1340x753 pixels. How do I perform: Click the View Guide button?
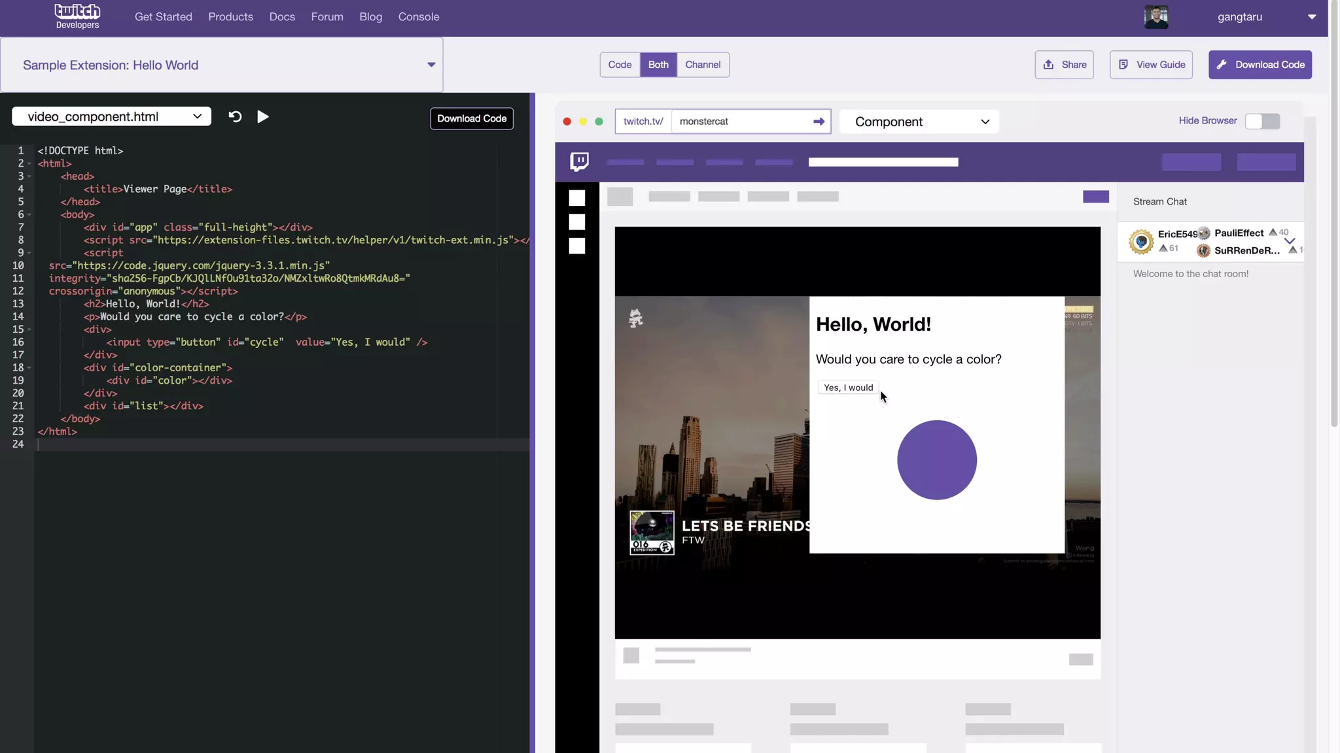1151,65
